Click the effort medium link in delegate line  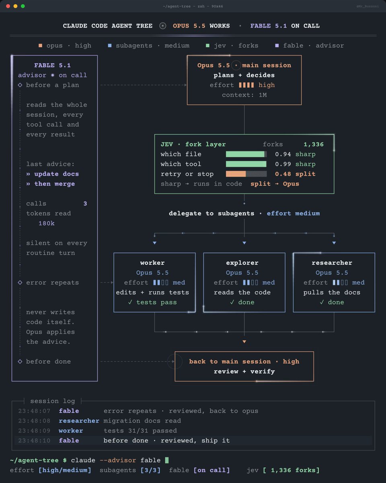tap(293, 213)
